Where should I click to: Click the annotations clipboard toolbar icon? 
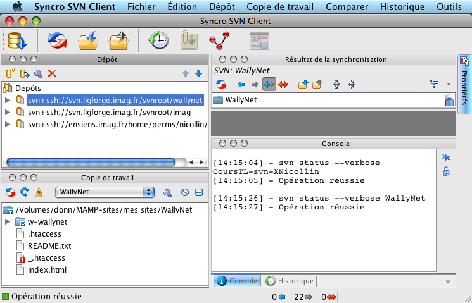click(x=189, y=41)
